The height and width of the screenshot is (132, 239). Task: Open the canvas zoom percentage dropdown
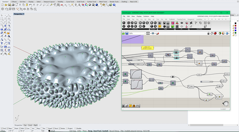145,33
